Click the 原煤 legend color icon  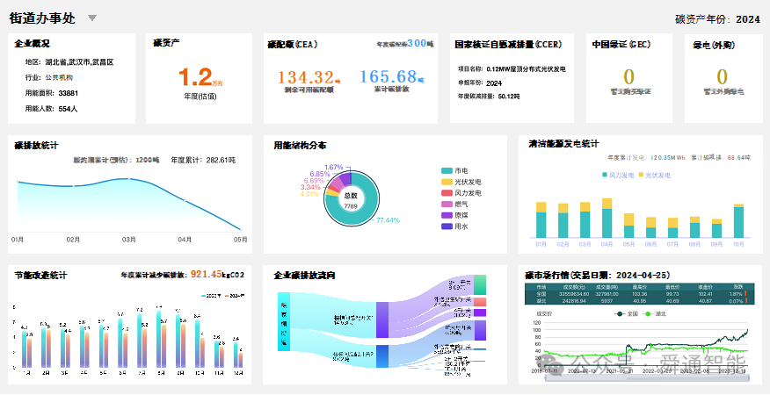click(447, 215)
